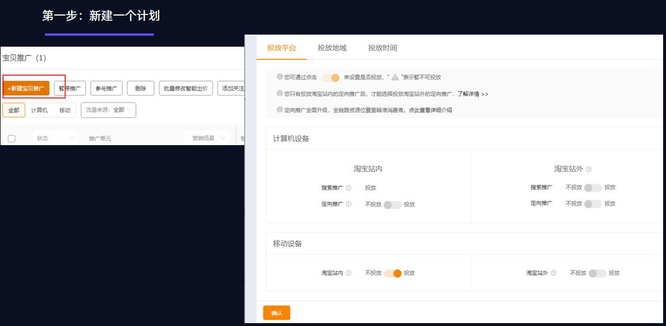Screen dimensions: 666x326
Task: Click info icon before 您只有投放淘宝站内 tip
Action: click(279, 93)
